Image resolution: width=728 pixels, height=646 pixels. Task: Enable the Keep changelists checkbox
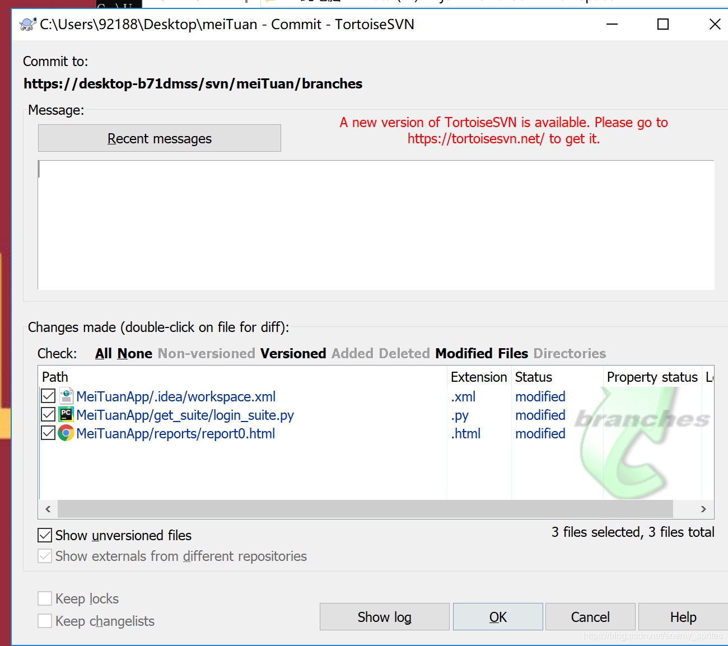45,621
